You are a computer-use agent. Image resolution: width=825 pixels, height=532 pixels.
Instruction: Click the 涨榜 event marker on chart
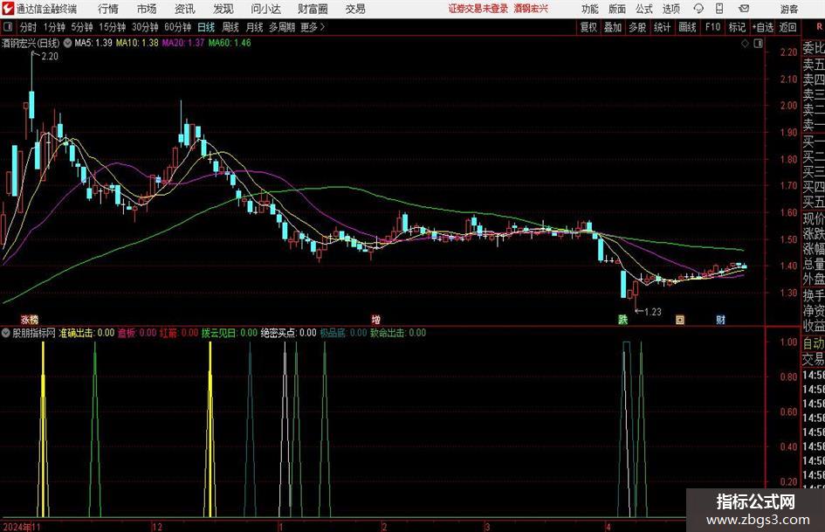pyautogui.click(x=30, y=319)
